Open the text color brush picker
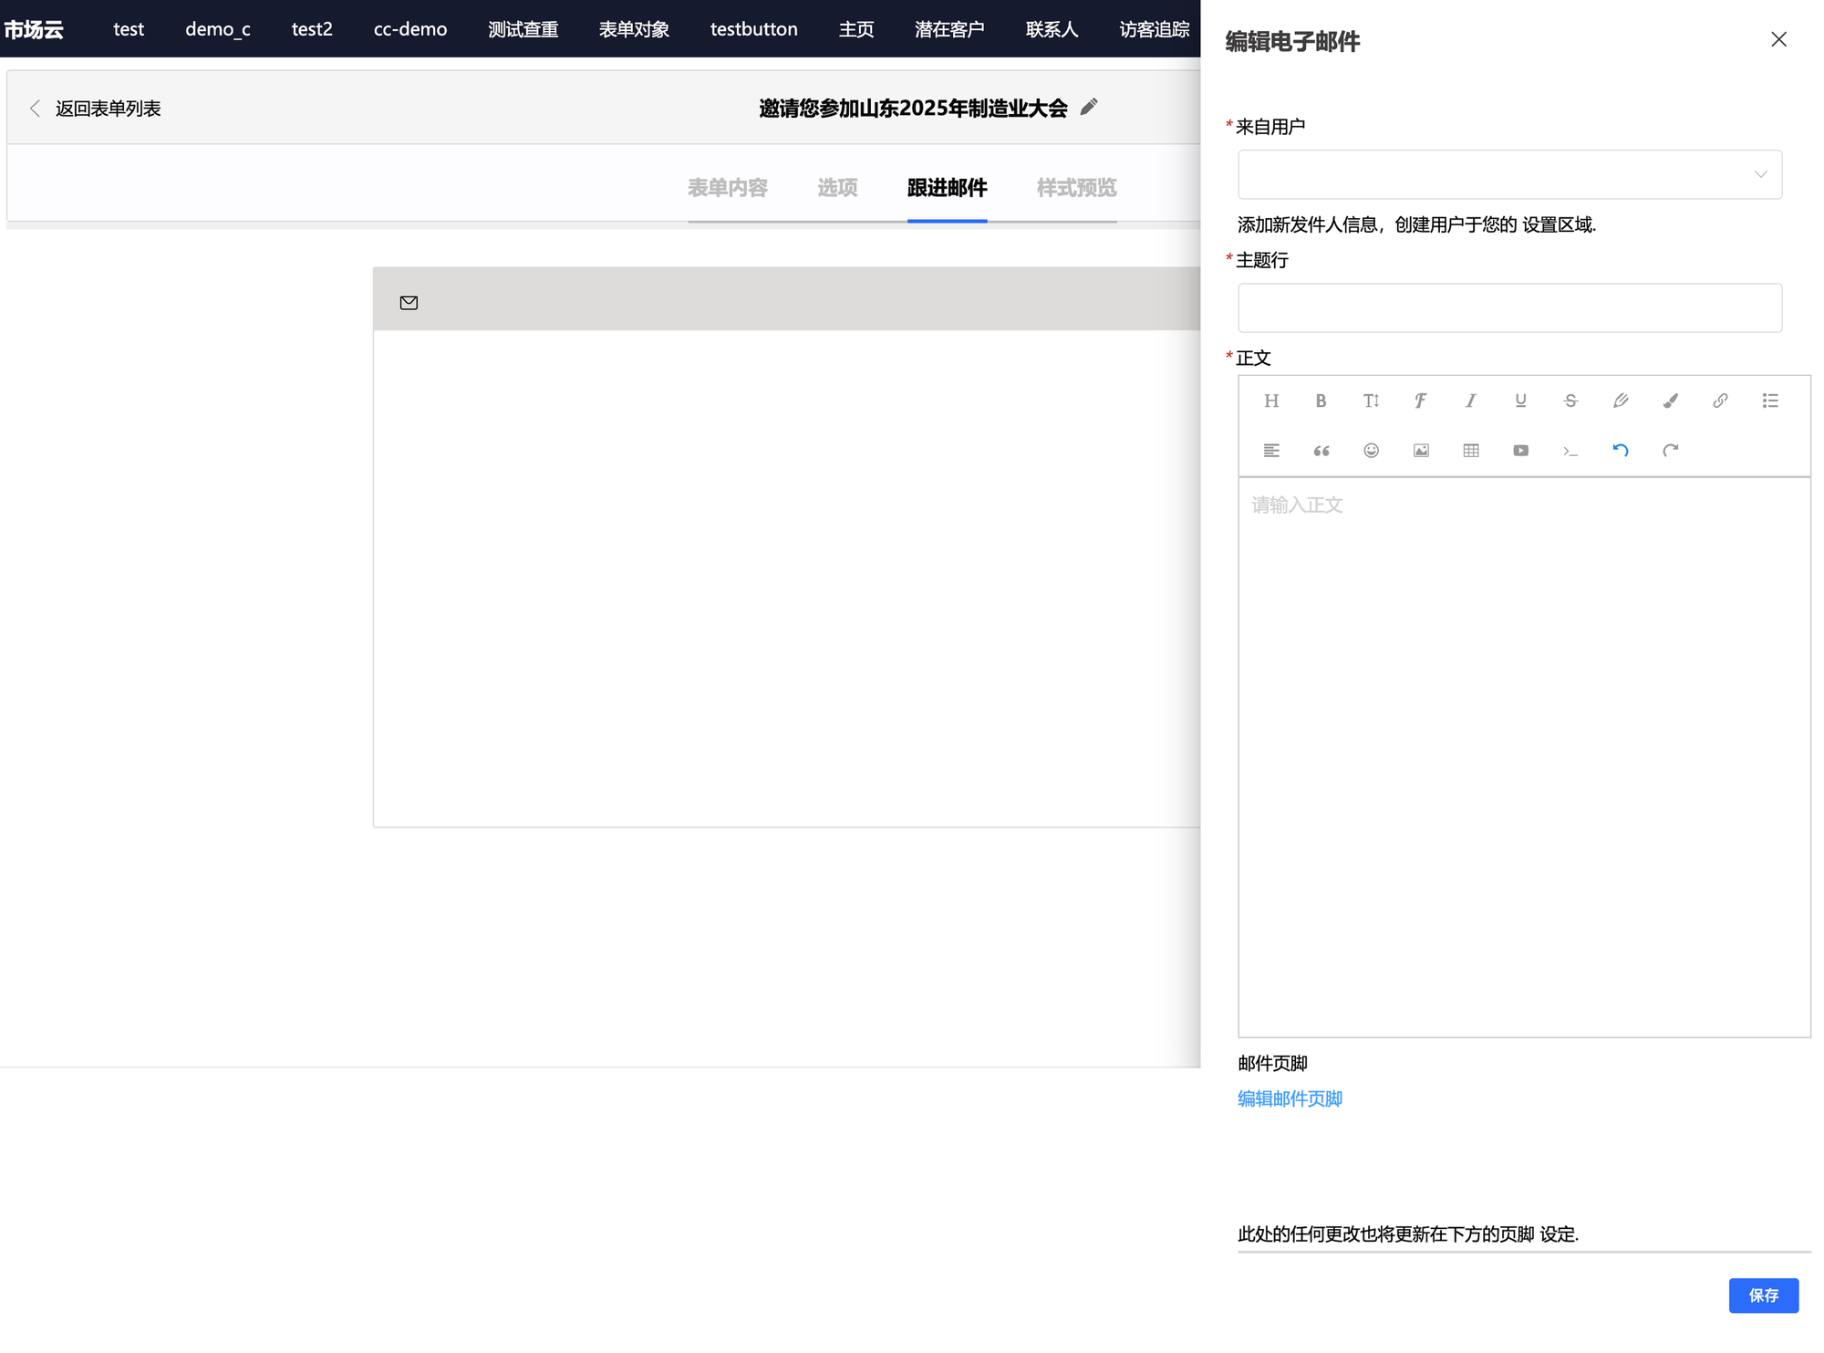Image resolution: width=1824 pixels, height=1353 pixels. (x=1670, y=401)
